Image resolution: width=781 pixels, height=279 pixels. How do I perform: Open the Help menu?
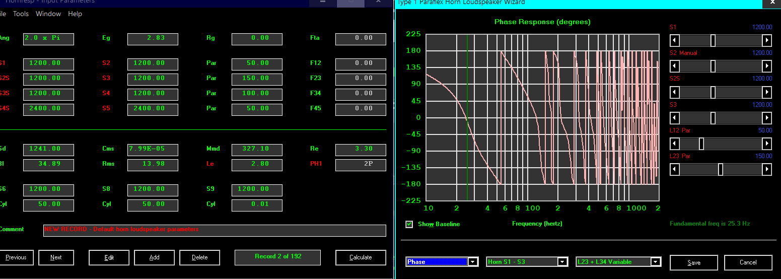pyautogui.click(x=75, y=14)
